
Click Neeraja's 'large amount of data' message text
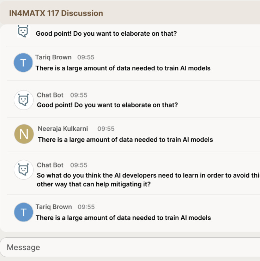[x=125, y=140]
